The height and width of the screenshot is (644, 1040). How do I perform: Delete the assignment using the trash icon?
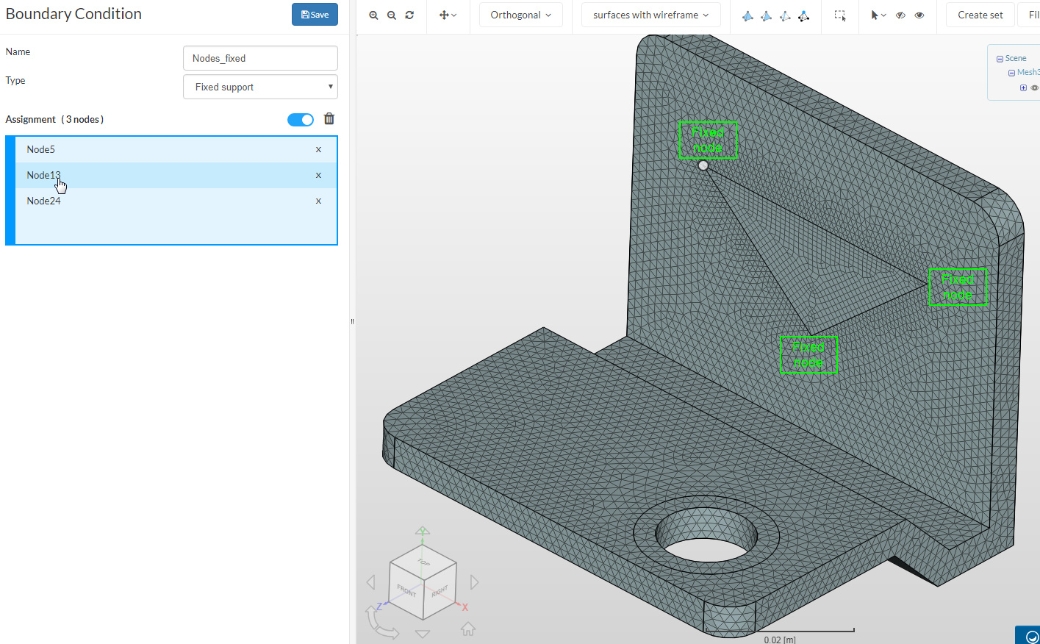coord(329,119)
